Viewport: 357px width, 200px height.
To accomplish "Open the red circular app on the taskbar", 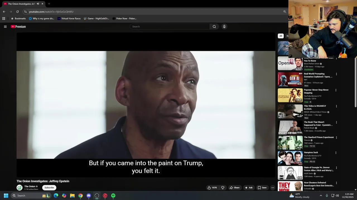I will [x=105, y=196].
